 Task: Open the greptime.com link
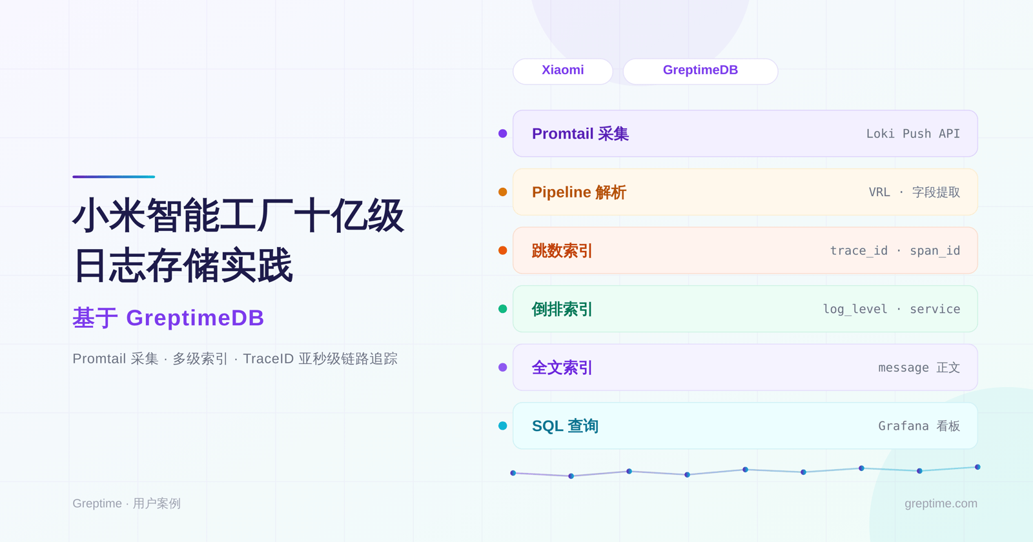point(941,503)
